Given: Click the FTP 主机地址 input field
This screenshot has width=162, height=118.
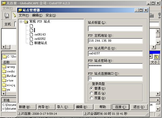Looking at the screenshot, I should click(115, 41).
